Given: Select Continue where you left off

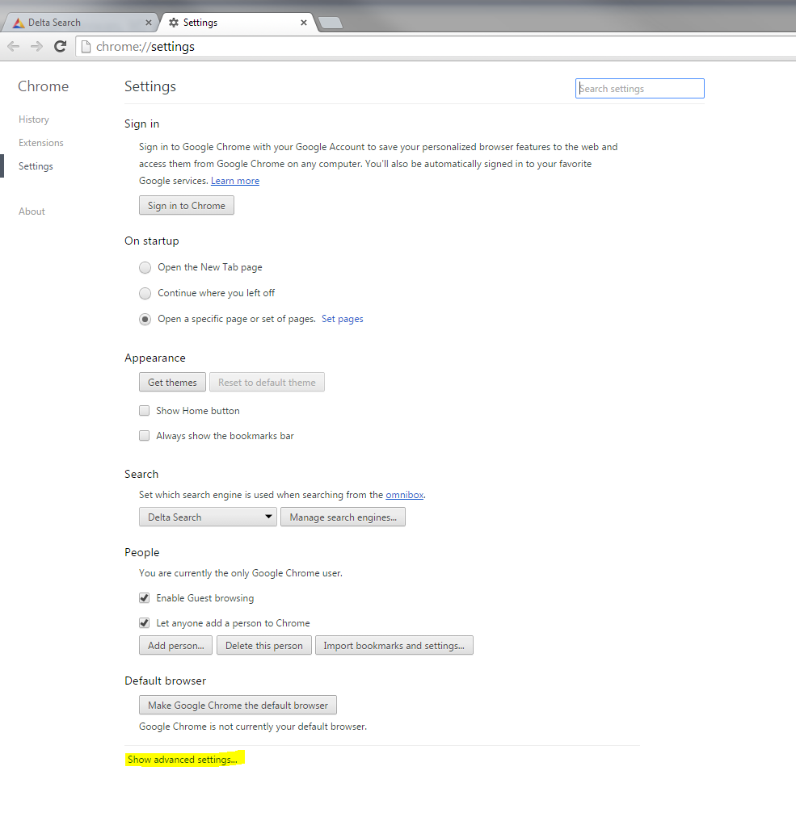Looking at the screenshot, I should point(145,293).
